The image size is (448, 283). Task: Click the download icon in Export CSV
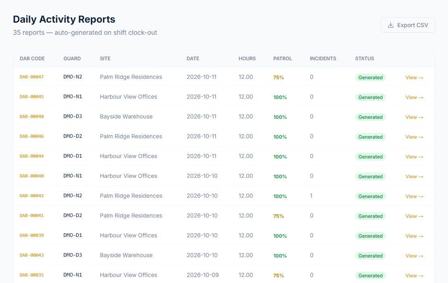(390, 25)
